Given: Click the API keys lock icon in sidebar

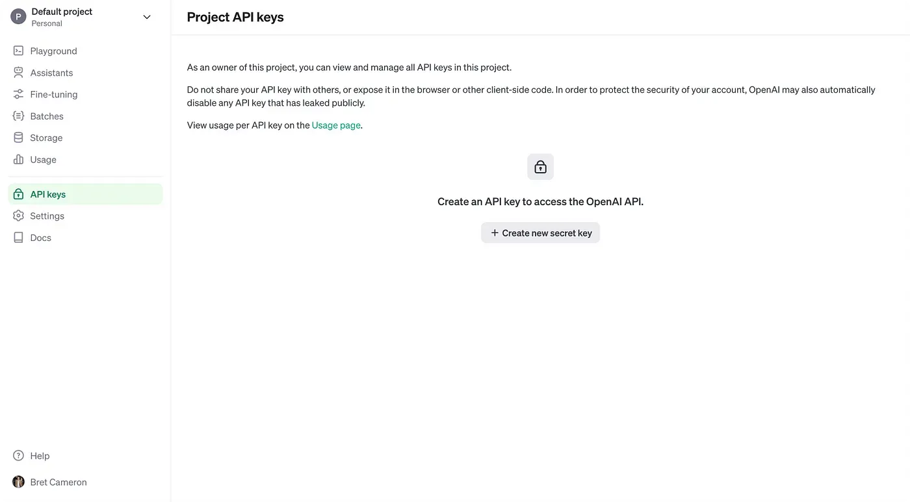Looking at the screenshot, I should pos(18,194).
